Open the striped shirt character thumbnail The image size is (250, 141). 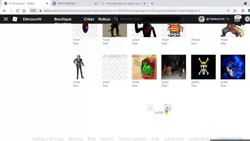(173, 31)
